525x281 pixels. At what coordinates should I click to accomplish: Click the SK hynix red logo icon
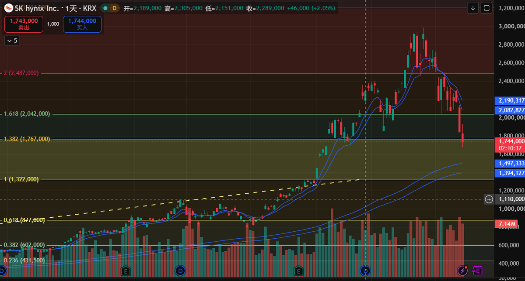click(8, 8)
